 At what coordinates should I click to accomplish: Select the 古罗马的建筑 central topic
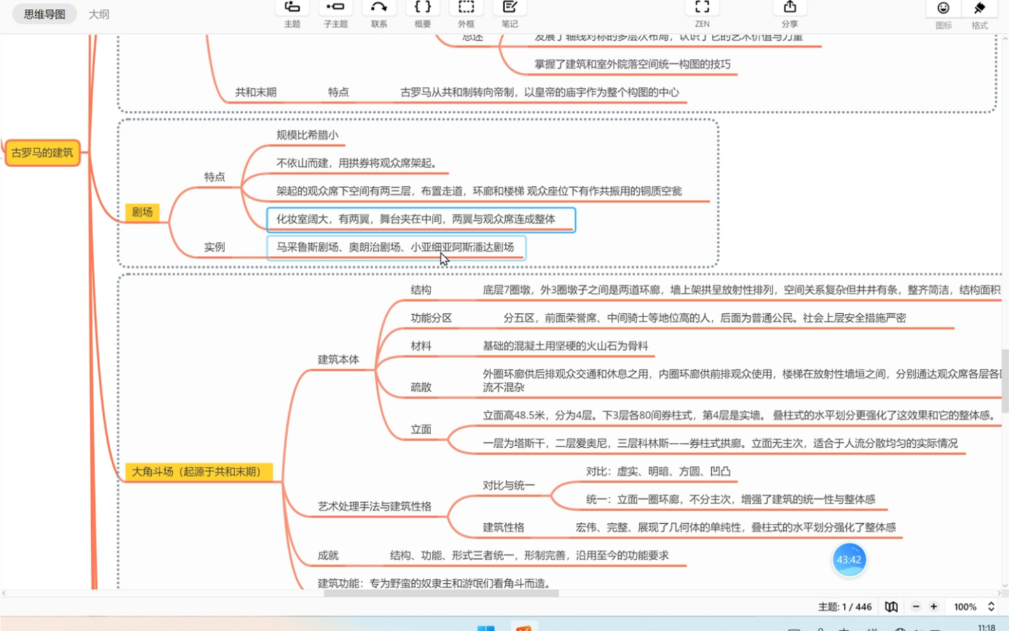[43, 153]
